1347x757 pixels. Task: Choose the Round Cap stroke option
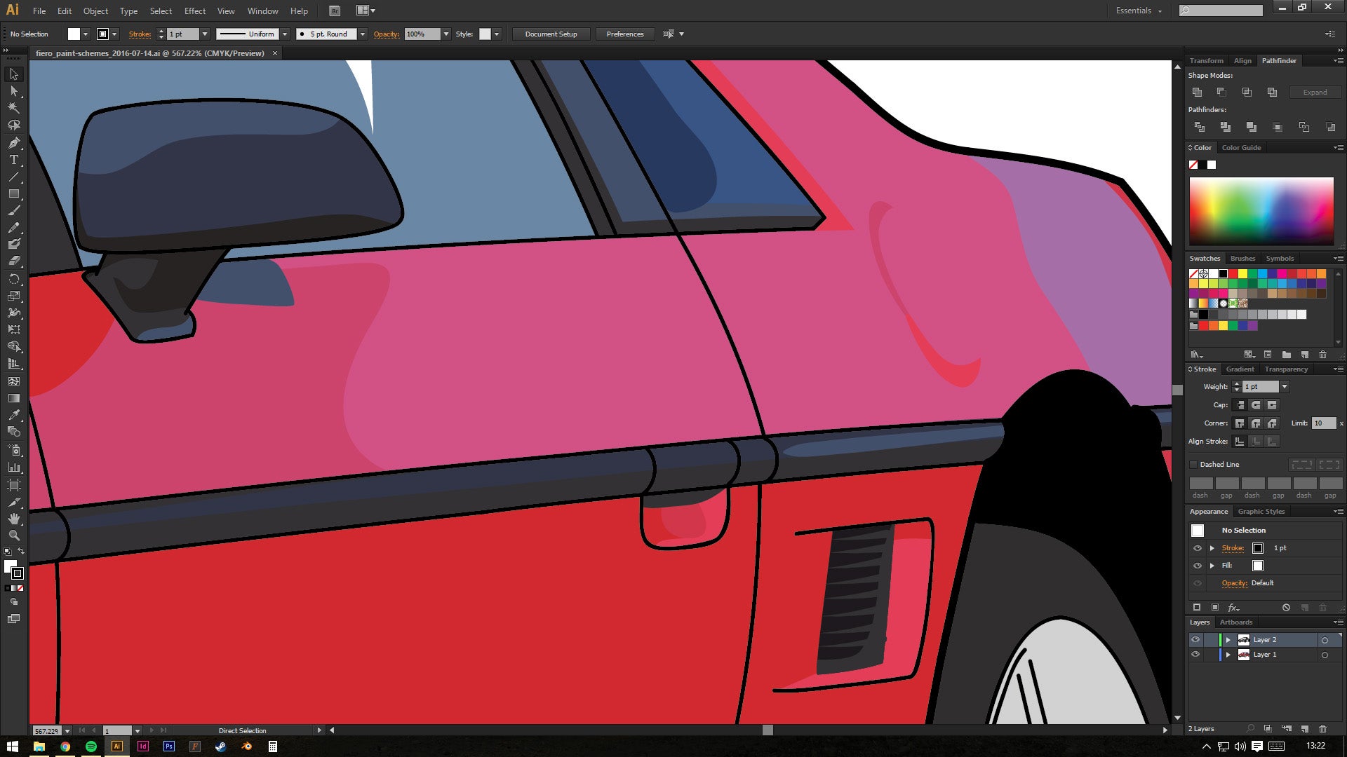click(1256, 405)
